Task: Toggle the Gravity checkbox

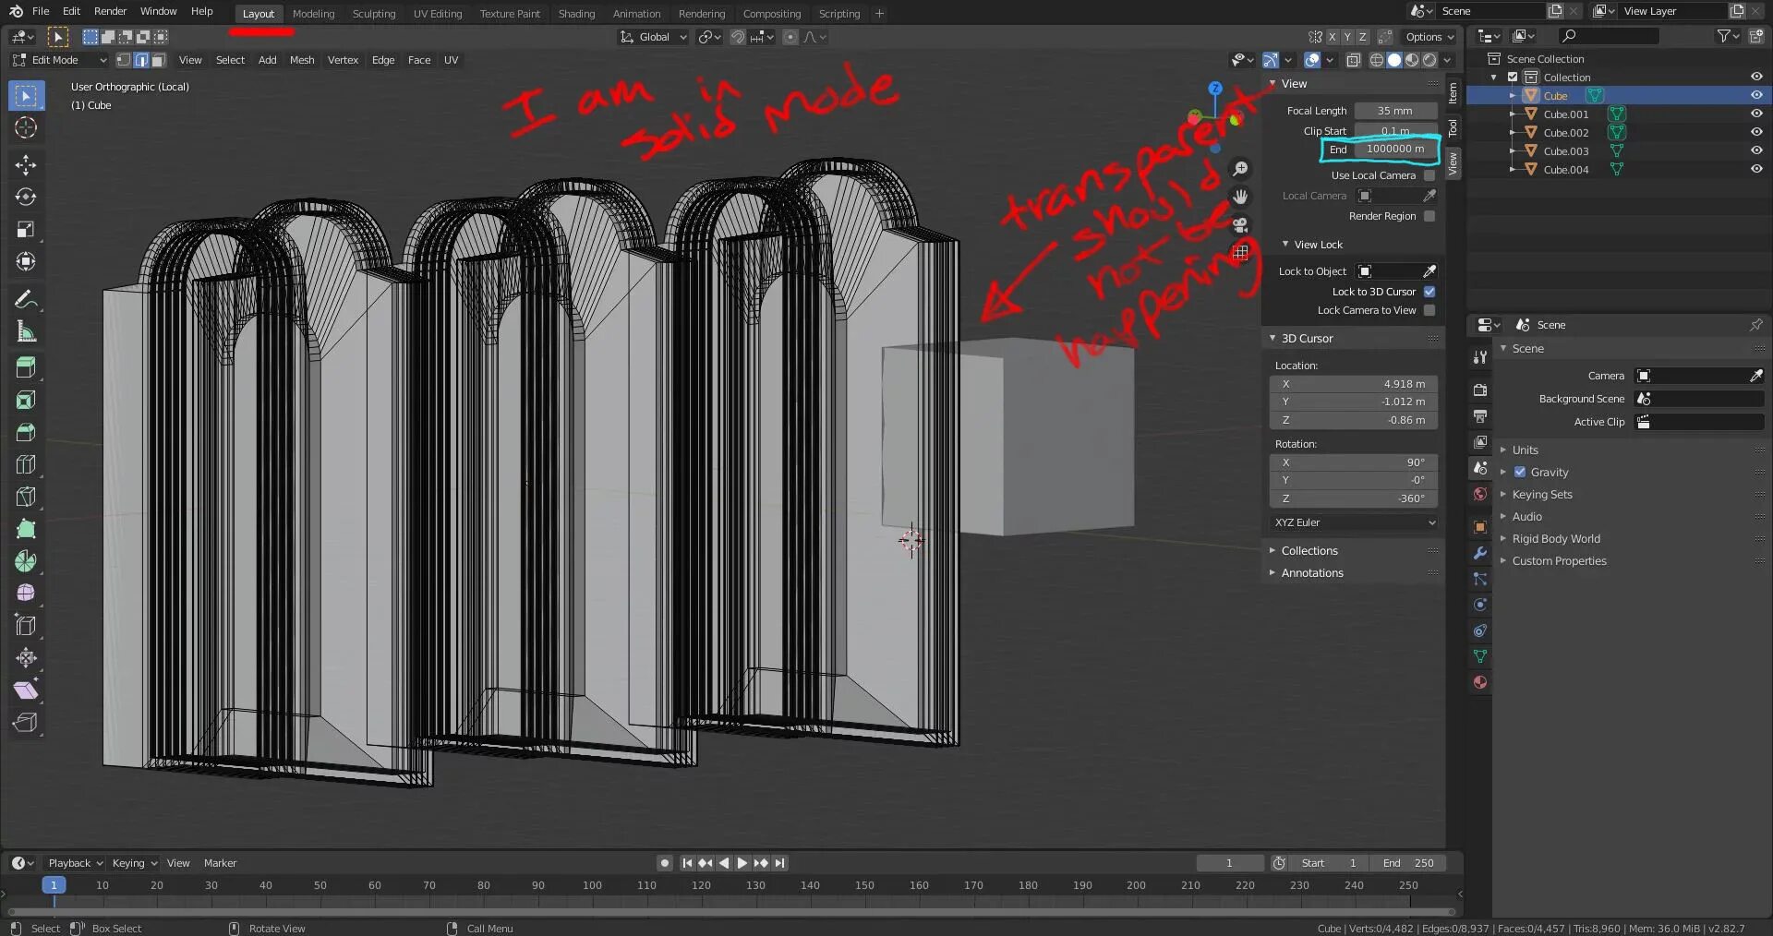Action: click(1520, 472)
